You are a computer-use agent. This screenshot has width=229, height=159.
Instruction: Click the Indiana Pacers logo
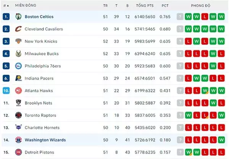[x=18, y=78]
